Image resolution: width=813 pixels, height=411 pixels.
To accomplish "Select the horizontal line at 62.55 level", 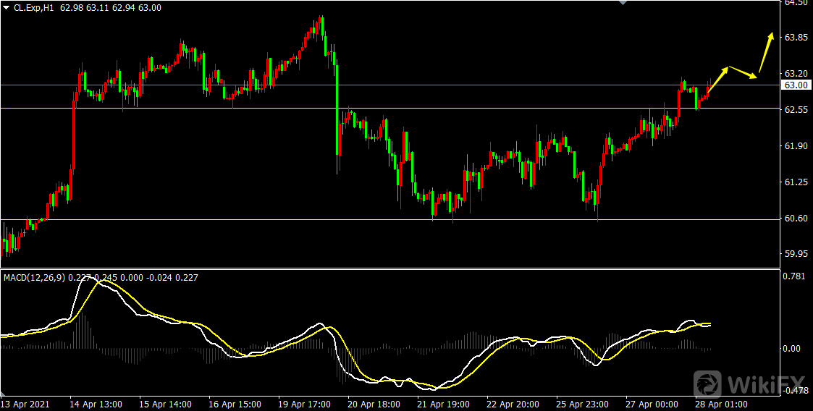I will (217, 109).
